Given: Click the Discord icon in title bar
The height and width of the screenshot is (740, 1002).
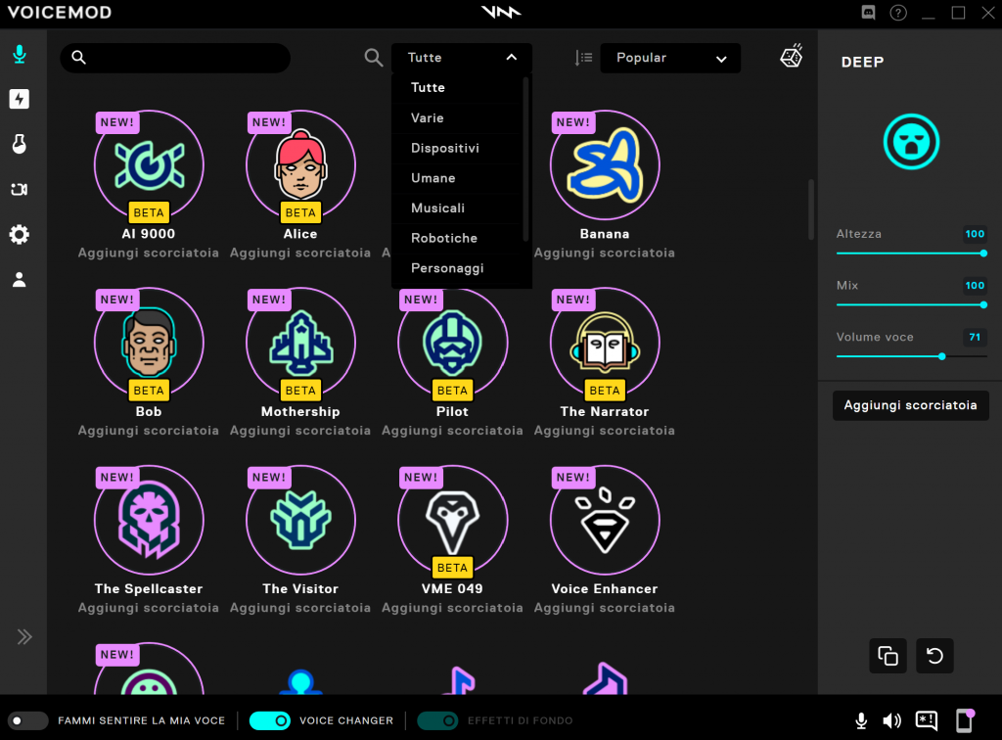Looking at the screenshot, I should [x=868, y=13].
